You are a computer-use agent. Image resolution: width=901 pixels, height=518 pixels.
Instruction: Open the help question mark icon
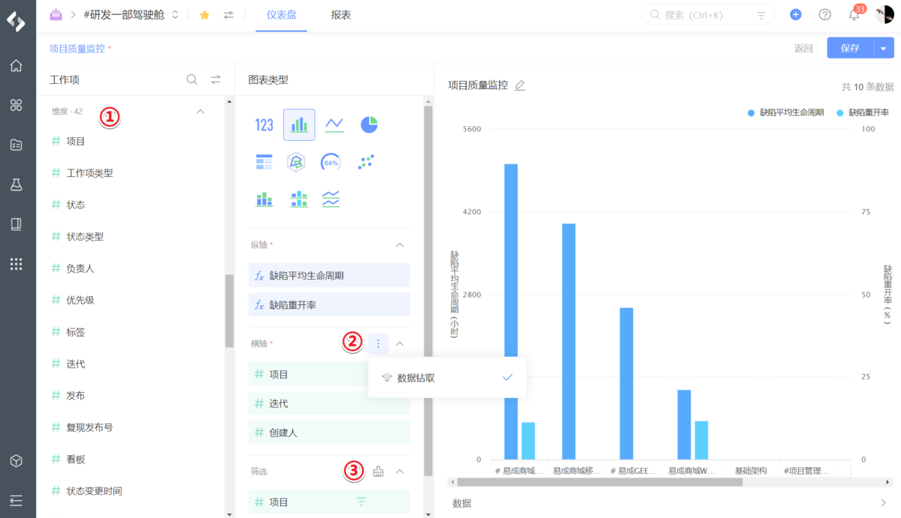pyautogui.click(x=825, y=14)
